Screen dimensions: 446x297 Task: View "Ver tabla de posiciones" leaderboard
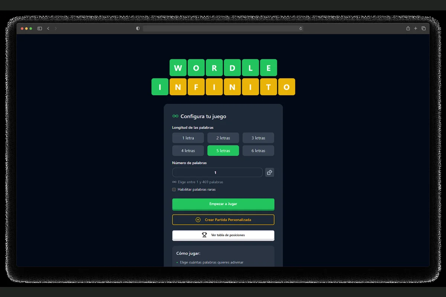[223, 235]
